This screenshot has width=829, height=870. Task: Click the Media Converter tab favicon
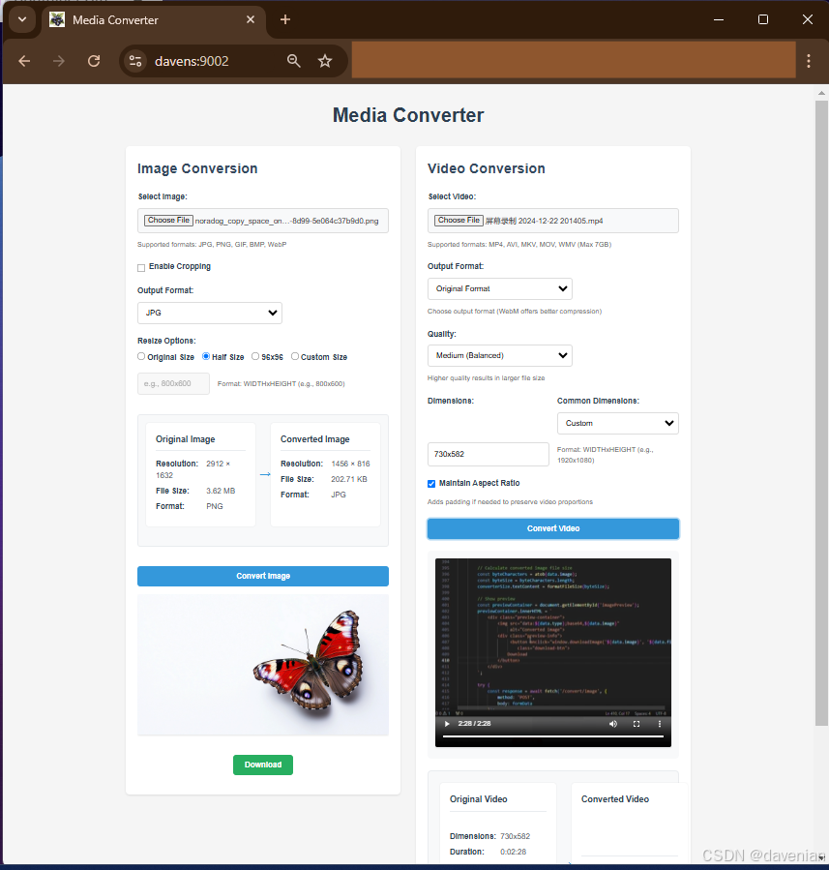coord(57,20)
